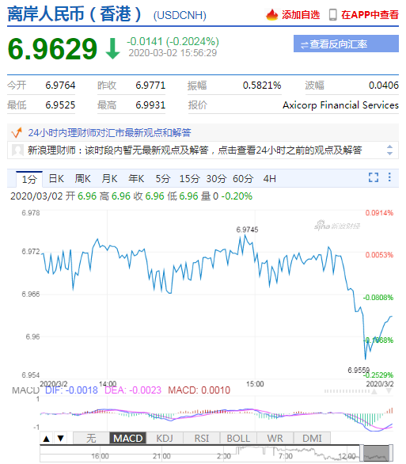Click the flame icon beside 添加自选
The image size is (406, 464).
pos(271,14)
